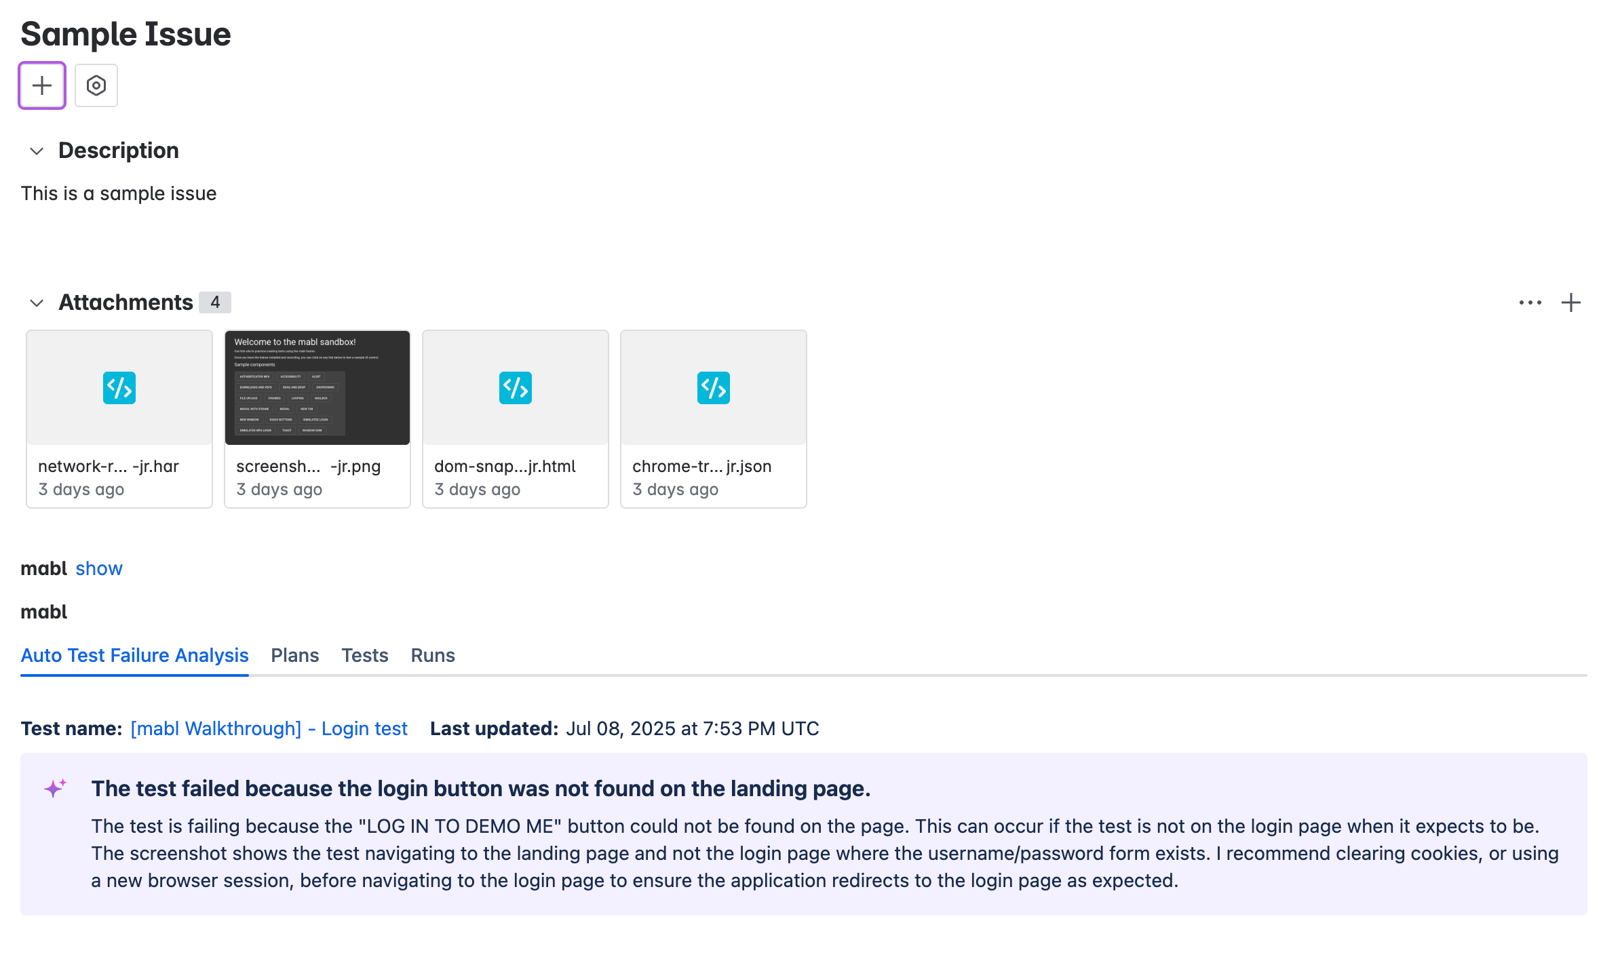The width and height of the screenshot is (1601, 963).
Task: Select the Auto Test Failure Analysis tab
Action: [134, 655]
